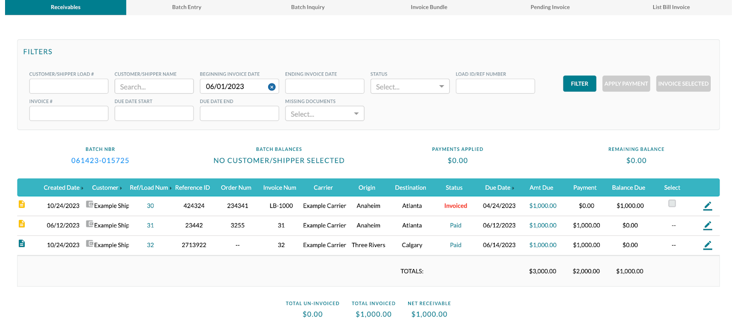
Task: Click Three Rivers origin cell
Action: 368,245
